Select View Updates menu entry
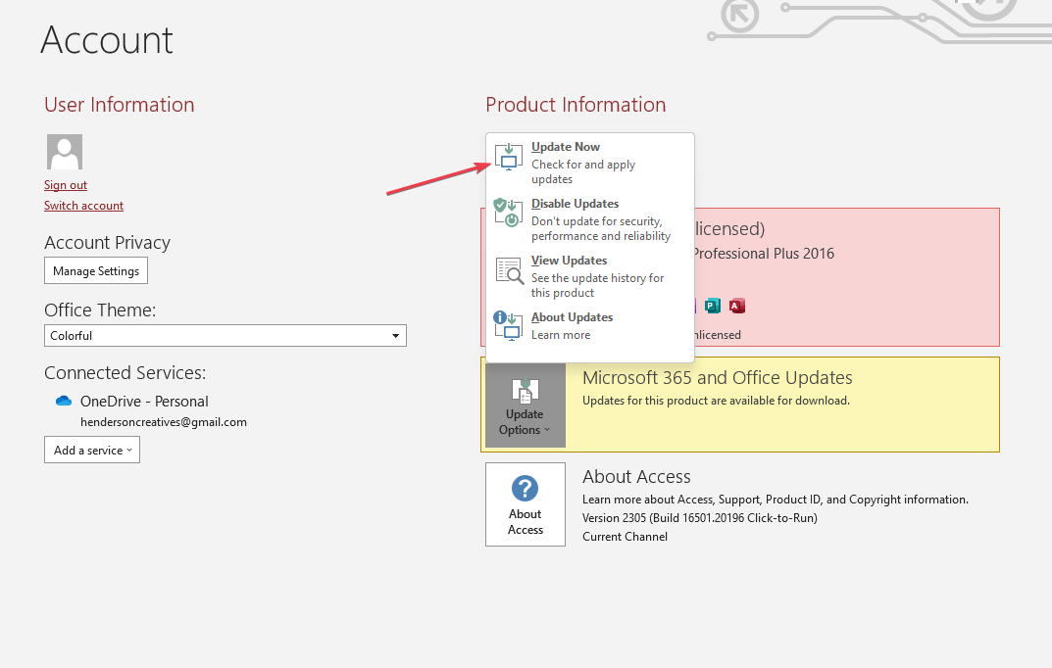The height and width of the screenshot is (668, 1052). [590, 276]
